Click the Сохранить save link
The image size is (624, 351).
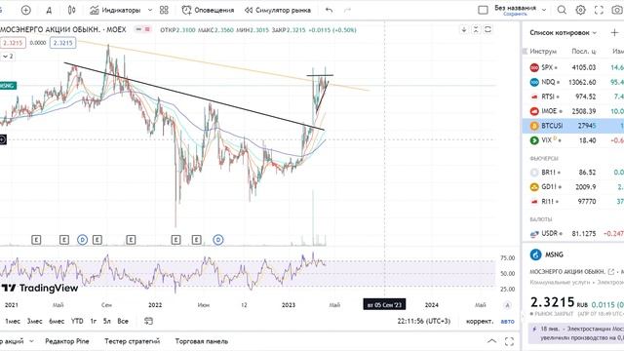pyautogui.click(x=515, y=15)
